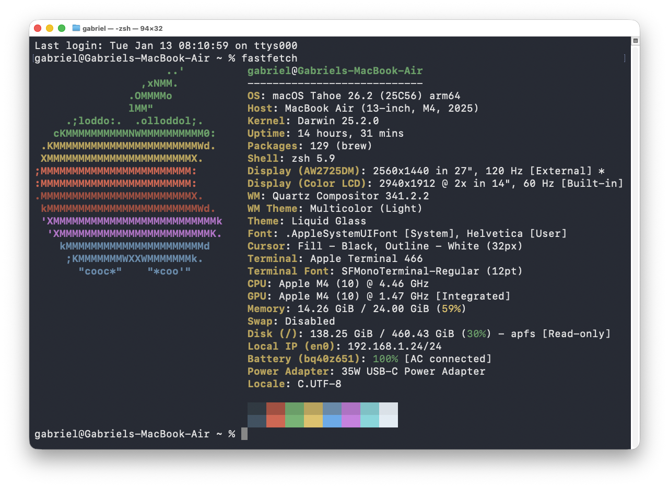Click the bright red color swatch
Screen dimensions: 669x488
pos(276,421)
